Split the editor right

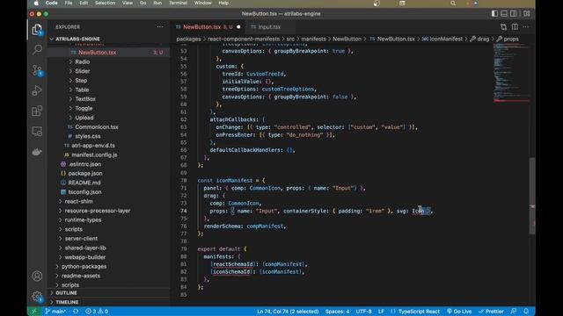coord(515,27)
